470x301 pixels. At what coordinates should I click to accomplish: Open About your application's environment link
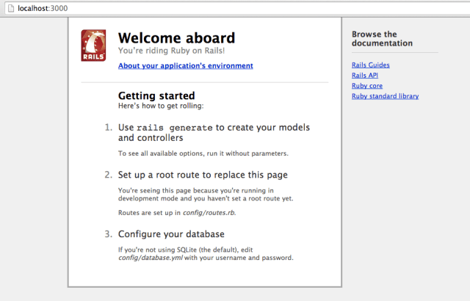click(x=186, y=65)
